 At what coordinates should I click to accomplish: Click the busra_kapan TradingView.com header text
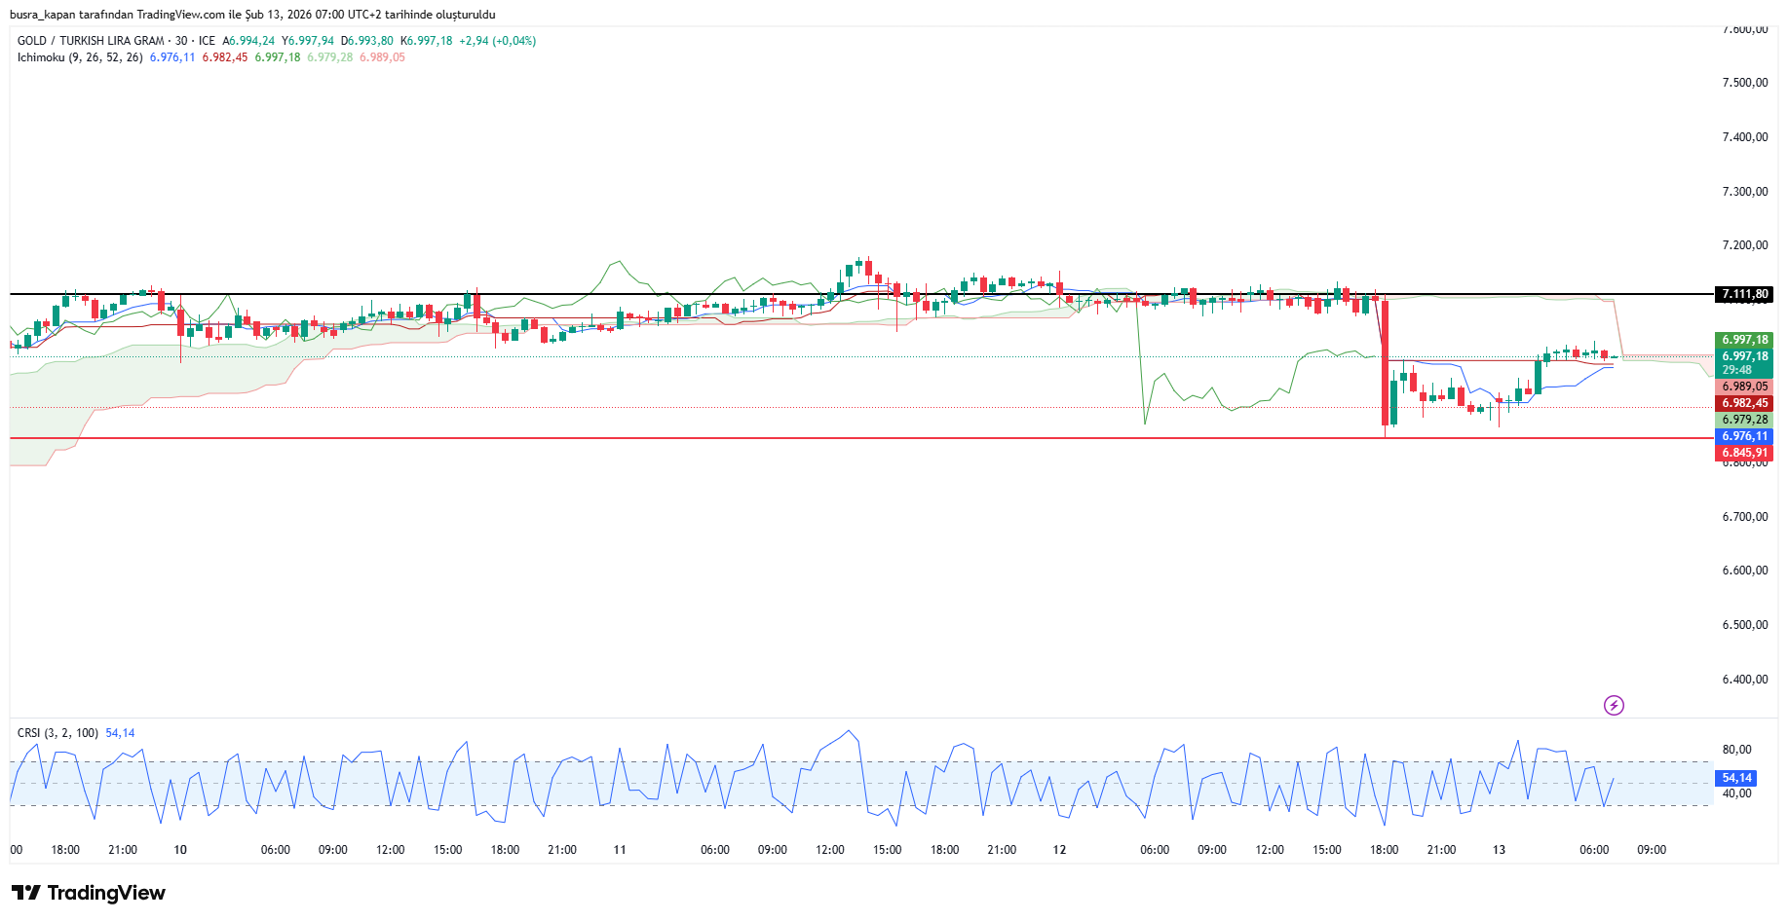252,15
